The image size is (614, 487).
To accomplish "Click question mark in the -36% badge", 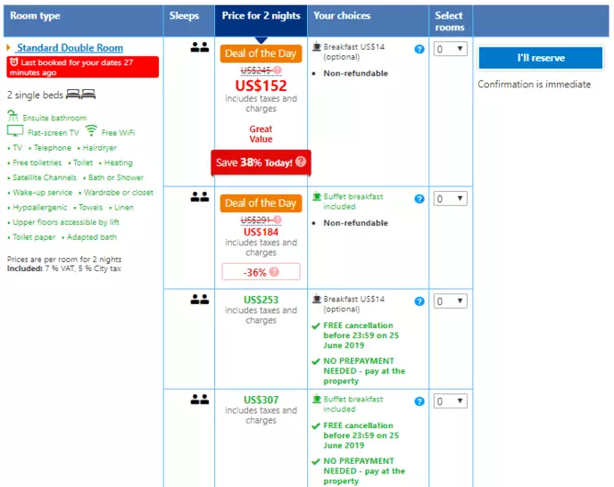I will point(275,272).
